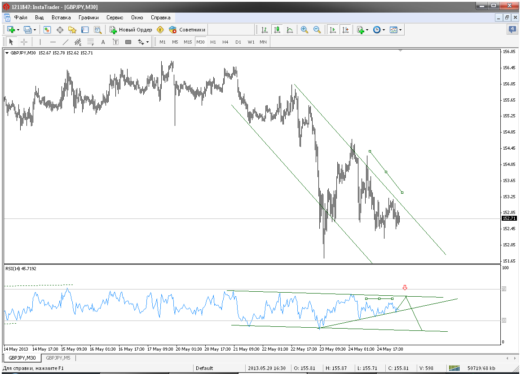Select the text 'A' tool
This screenshot has width=521, height=374.
pyautogui.click(x=103, y=42)
